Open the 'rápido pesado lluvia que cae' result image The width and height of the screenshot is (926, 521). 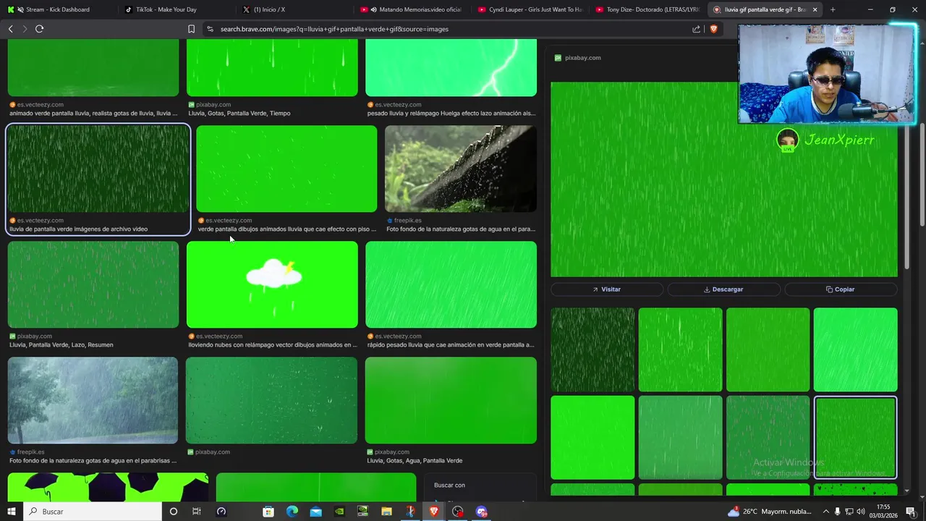451,284
